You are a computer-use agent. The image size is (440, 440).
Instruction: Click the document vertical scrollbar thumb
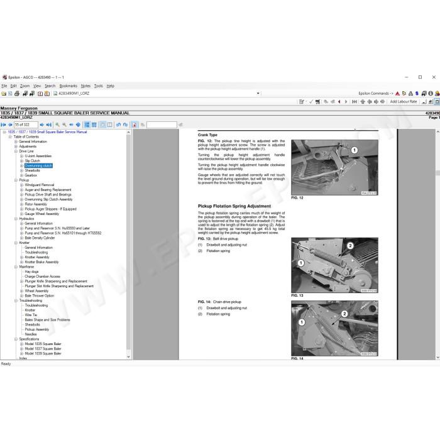(437, 173)
